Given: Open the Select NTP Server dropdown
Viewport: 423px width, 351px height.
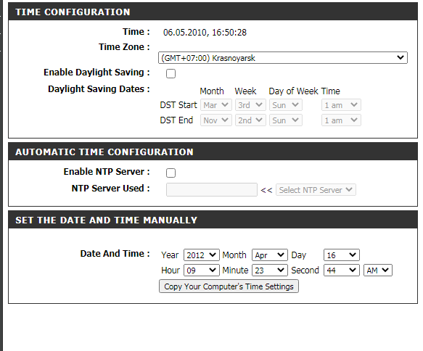Looking at the screenshot, I should pyautogui.click(x=316, y=190).
